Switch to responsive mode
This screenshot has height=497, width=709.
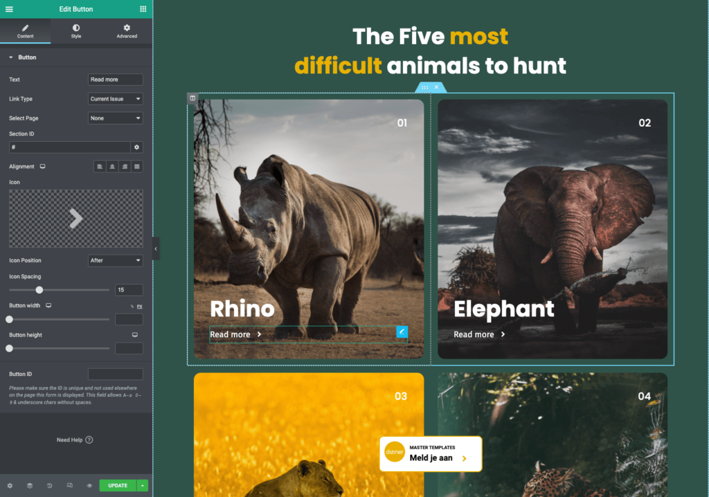pos(70,486)
